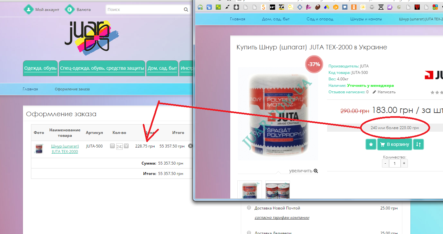Open the Odnoklassniki orange bookmark icon
This screenshot has width=443, height=234.
tap(354, 7)
